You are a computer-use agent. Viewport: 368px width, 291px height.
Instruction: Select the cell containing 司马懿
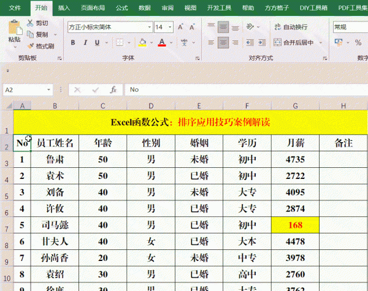[x=55, y=225]
